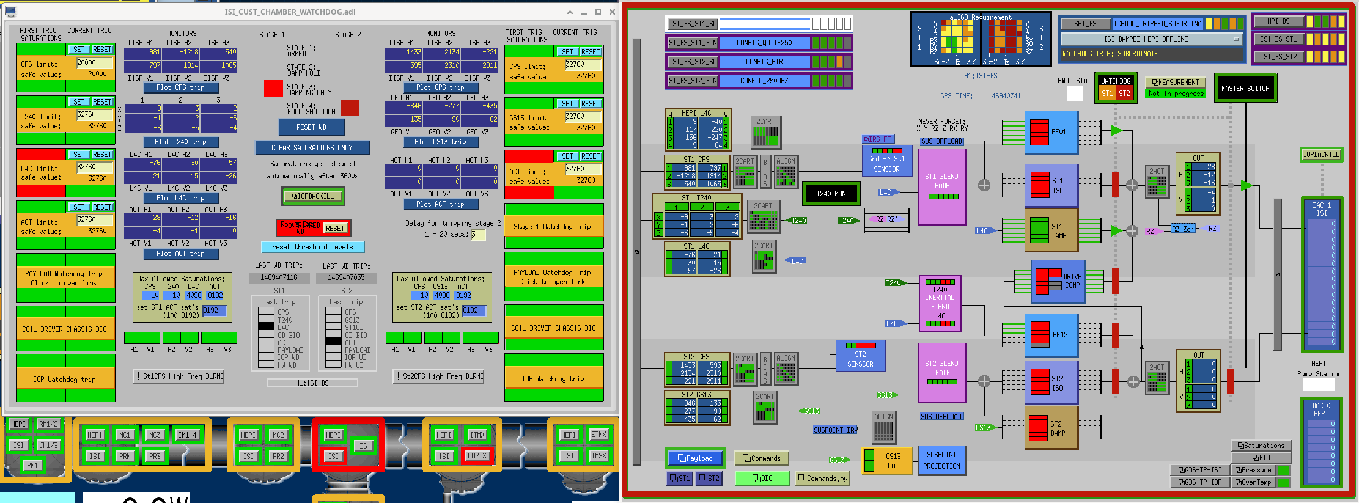Open the DRIVE COMP filter block
Image resolution: width=1359 pixels, height=503 pixels.
tap(1058, 281)
